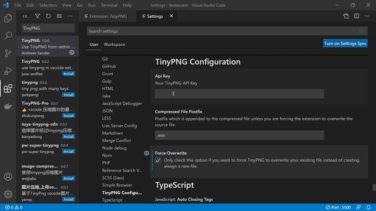
Task: Open notifications bell in status bar
Action: [x=368, y=207]
